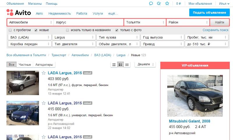
Task: Open the Магазины top menu item
Action: pyautogui.click(x=35, y=3)
